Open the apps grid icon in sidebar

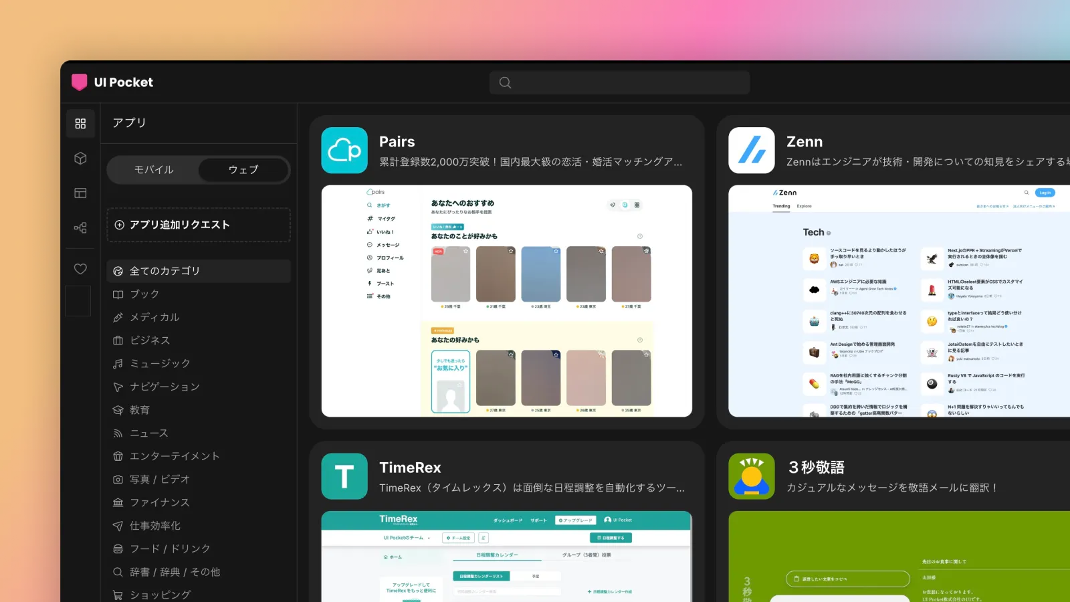pyautogui.click(x=80, y=124)
